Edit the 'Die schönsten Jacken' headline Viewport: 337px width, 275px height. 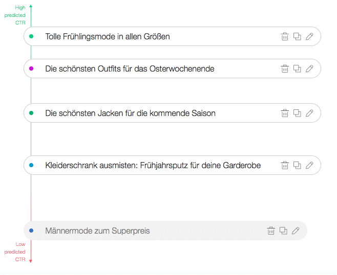pyautogui.click(x=309, y=113)
